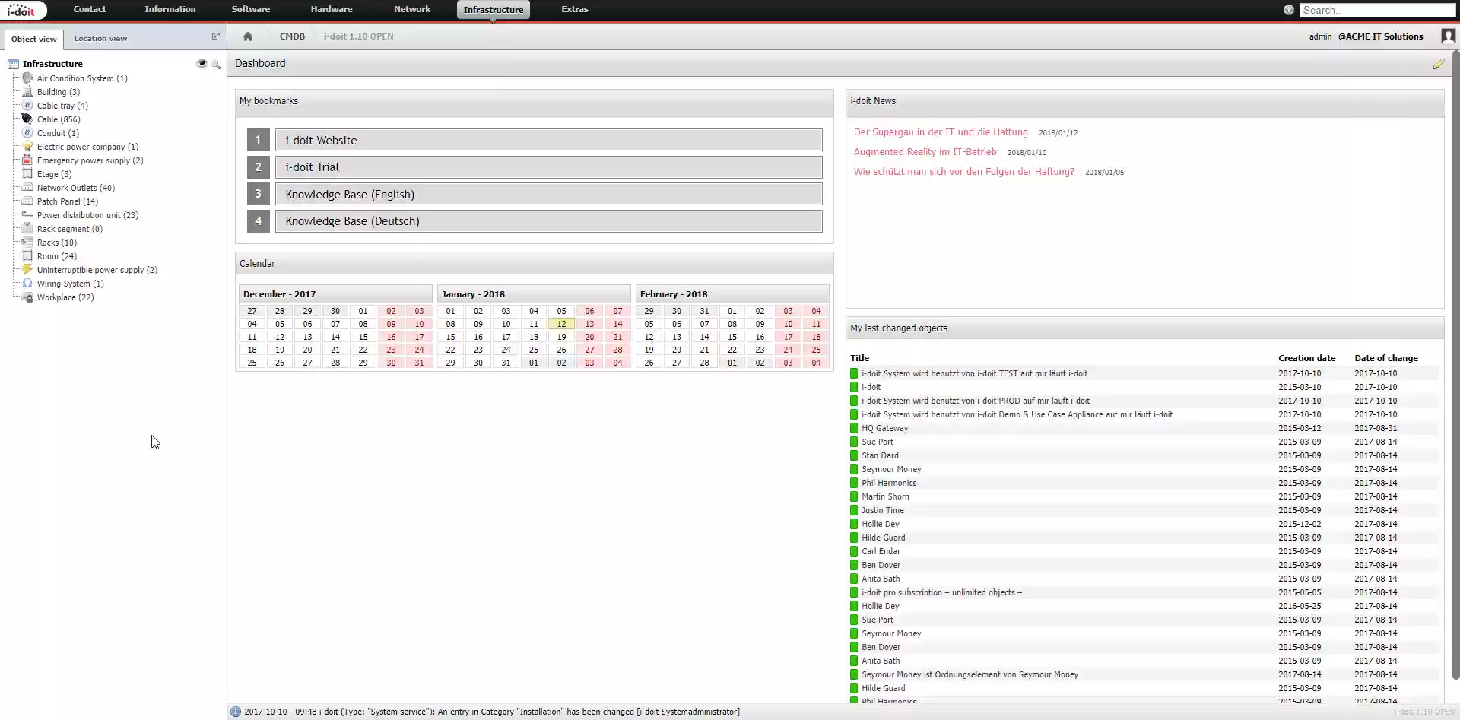Click the i-doit logo
The width and height of the screenshot is (1460, 720).
point(22,10)
